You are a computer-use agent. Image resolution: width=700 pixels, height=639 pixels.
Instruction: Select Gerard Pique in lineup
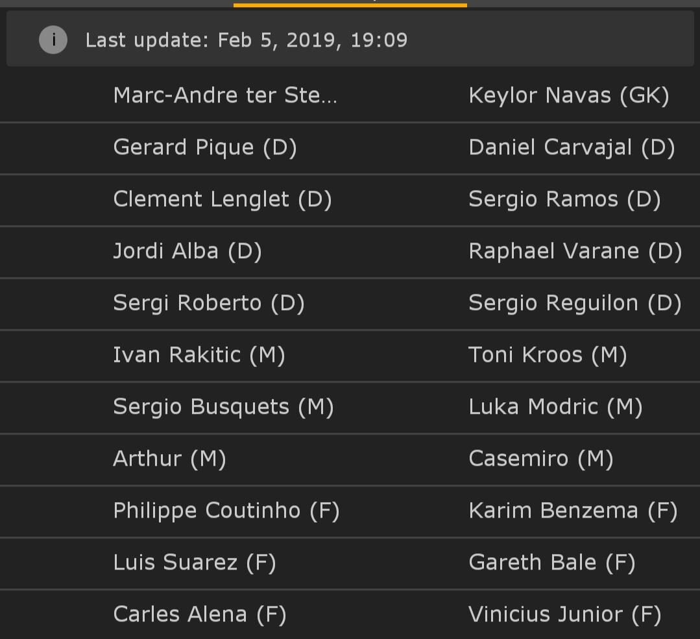(x=205, y=148)
